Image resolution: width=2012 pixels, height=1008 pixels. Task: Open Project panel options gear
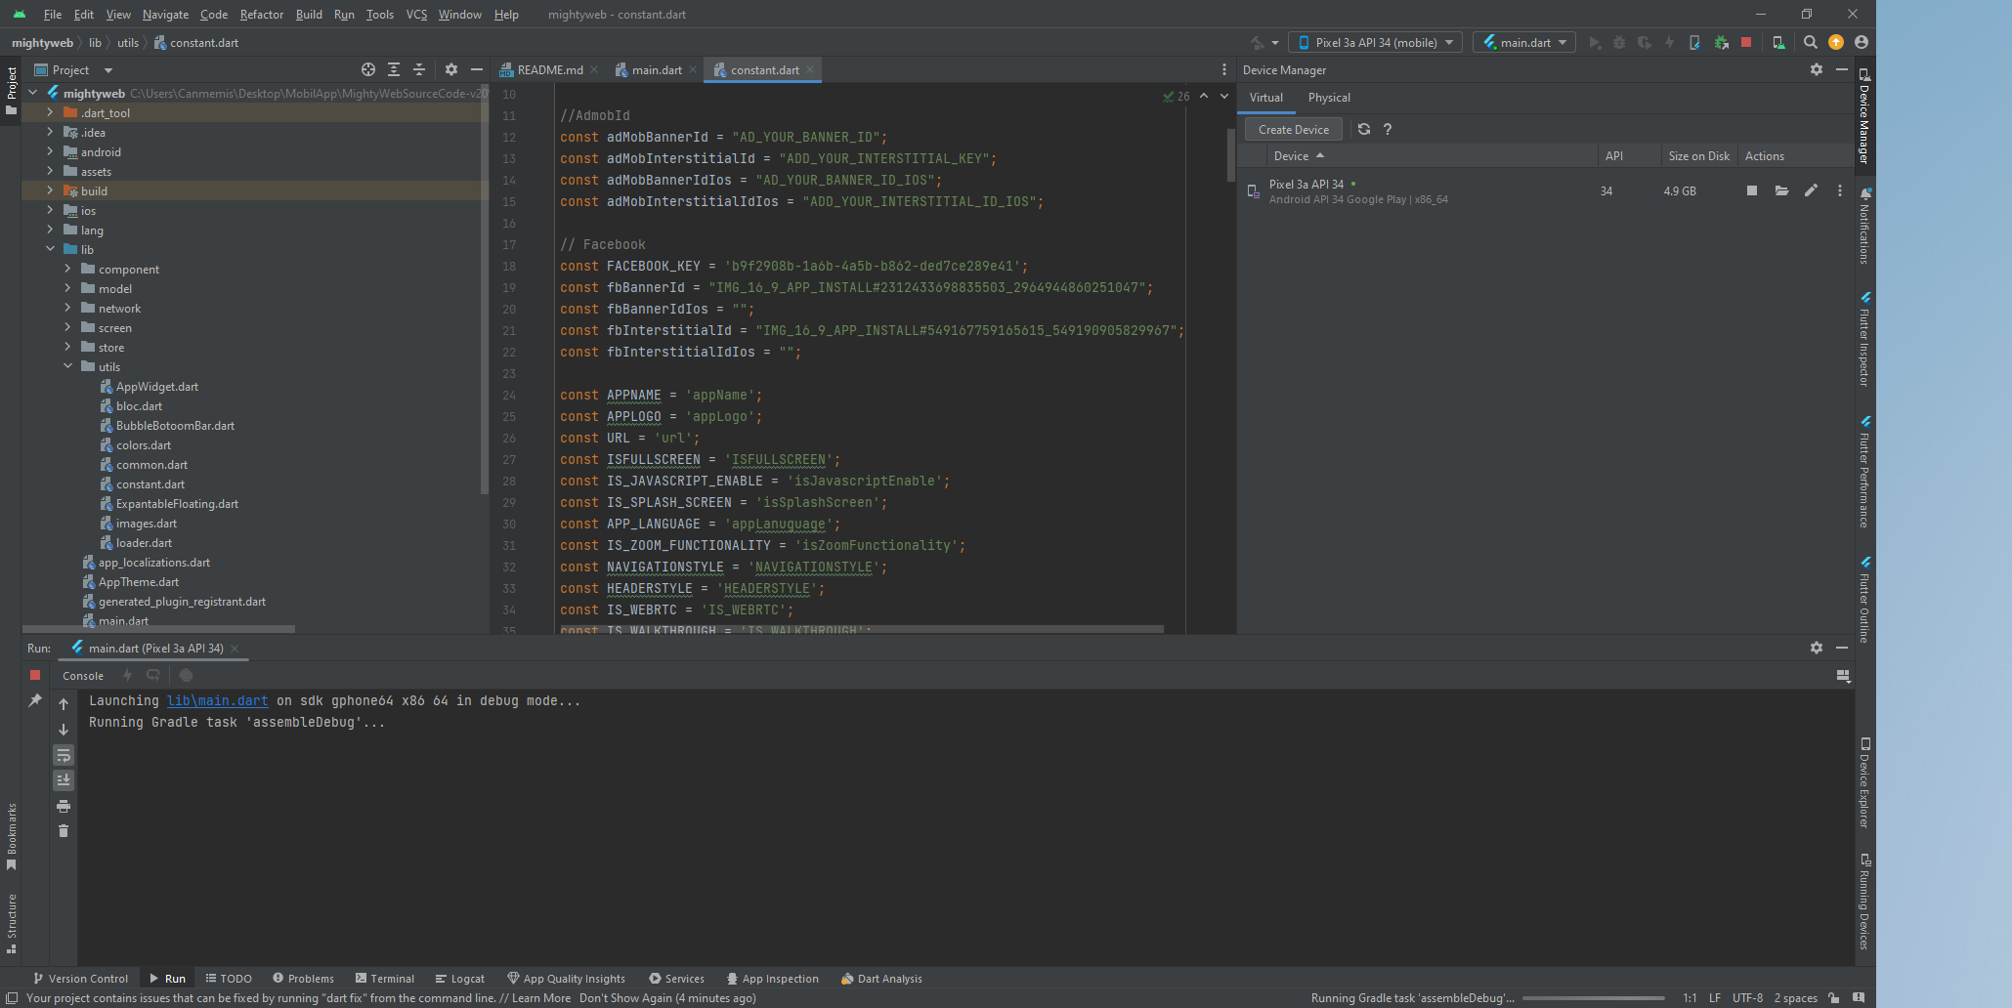451,69
